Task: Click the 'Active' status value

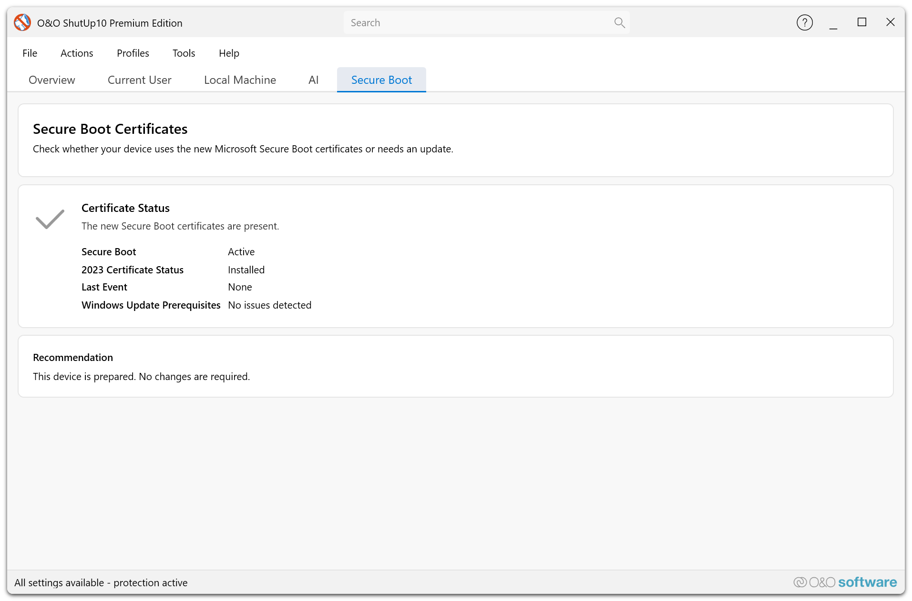Action: [x=241, y=252]
